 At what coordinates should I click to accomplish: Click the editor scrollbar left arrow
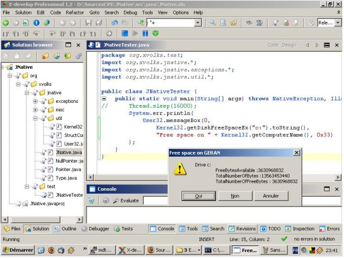coord(90,177)
